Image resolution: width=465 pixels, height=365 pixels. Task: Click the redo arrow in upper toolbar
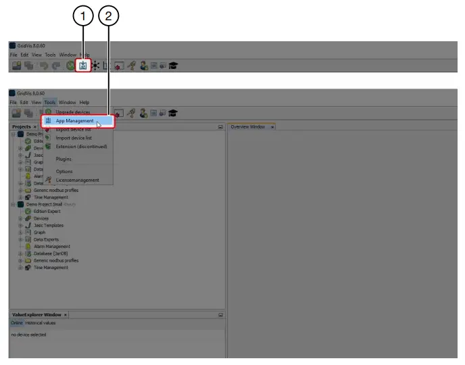[x=56, y=66]
